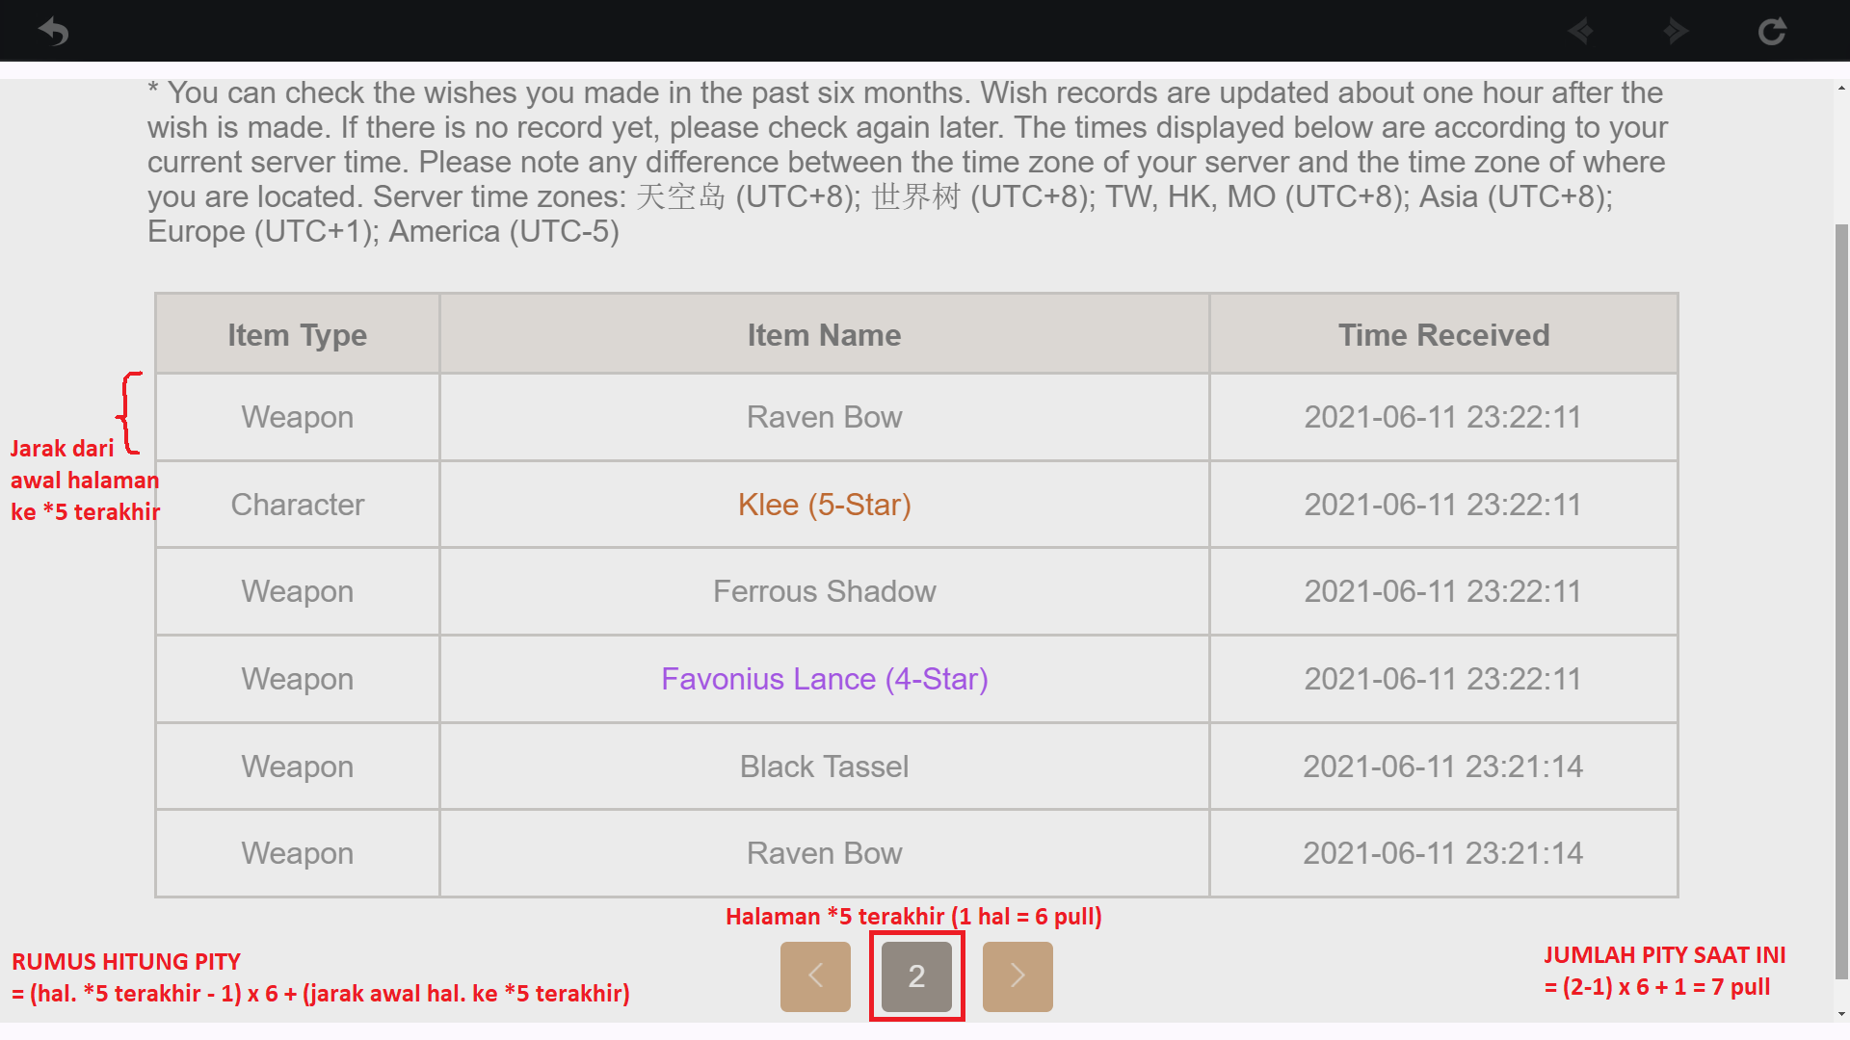The image size is (1850, 1040).
Task: Click the navigate forward diamond icon
Action: pyautogui.click(x=1676, y=32)
